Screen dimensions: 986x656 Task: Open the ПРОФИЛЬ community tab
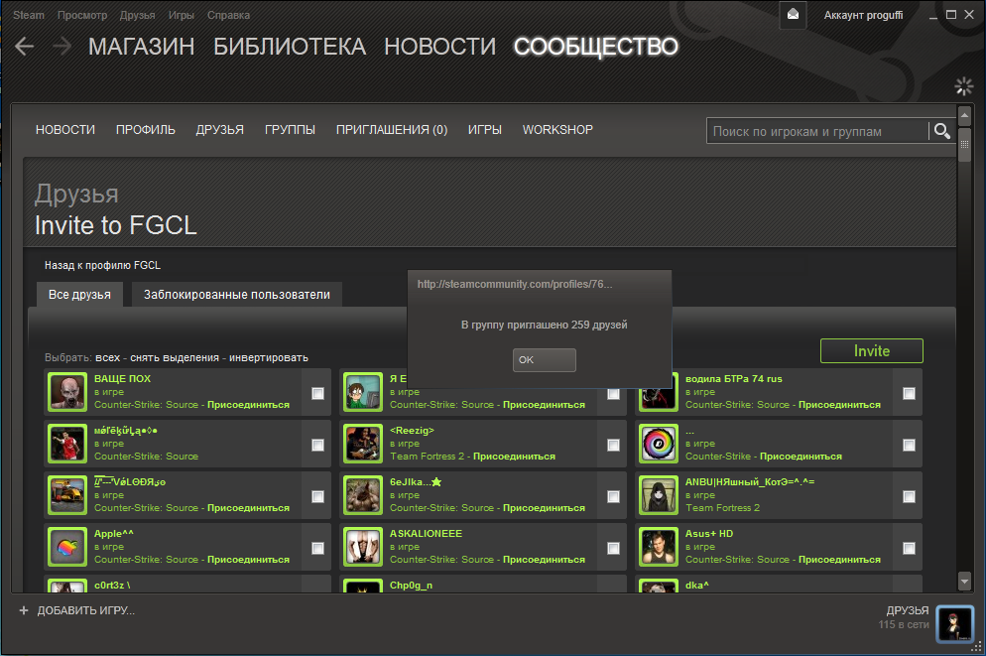[145, 130]
